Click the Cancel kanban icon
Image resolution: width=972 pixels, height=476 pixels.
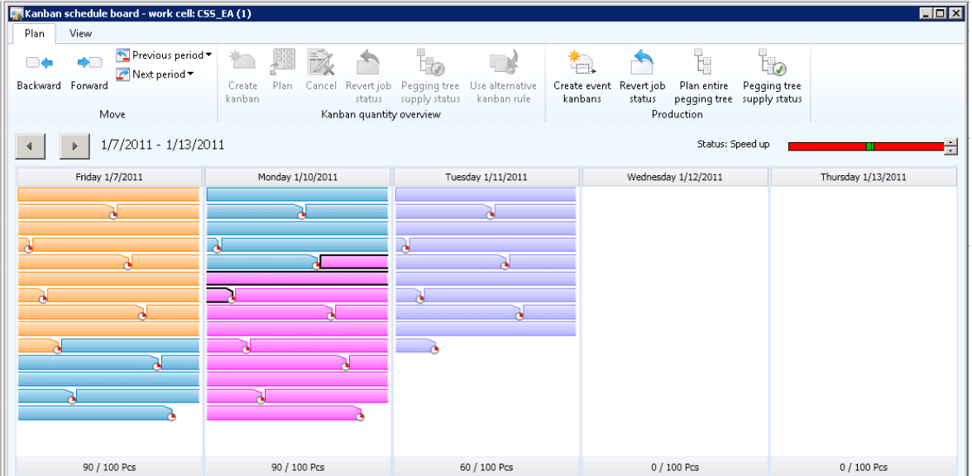[320, 64]
